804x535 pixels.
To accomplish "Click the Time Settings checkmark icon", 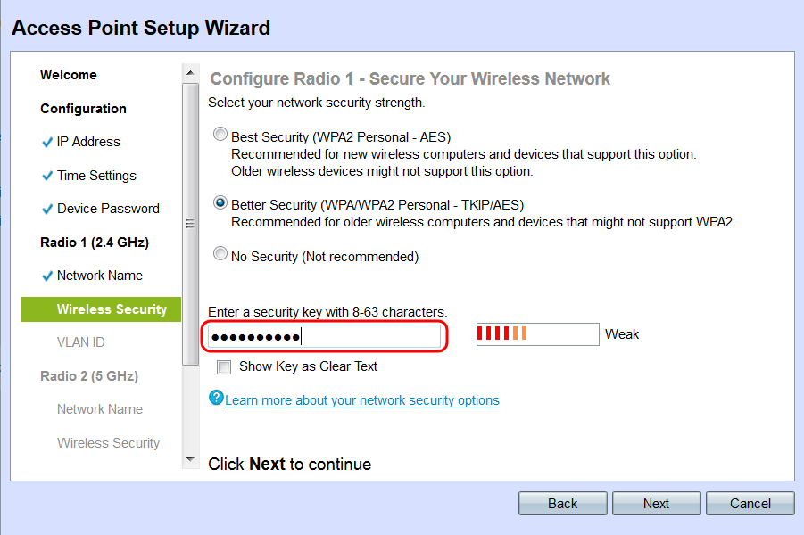I will coord(47,176).
